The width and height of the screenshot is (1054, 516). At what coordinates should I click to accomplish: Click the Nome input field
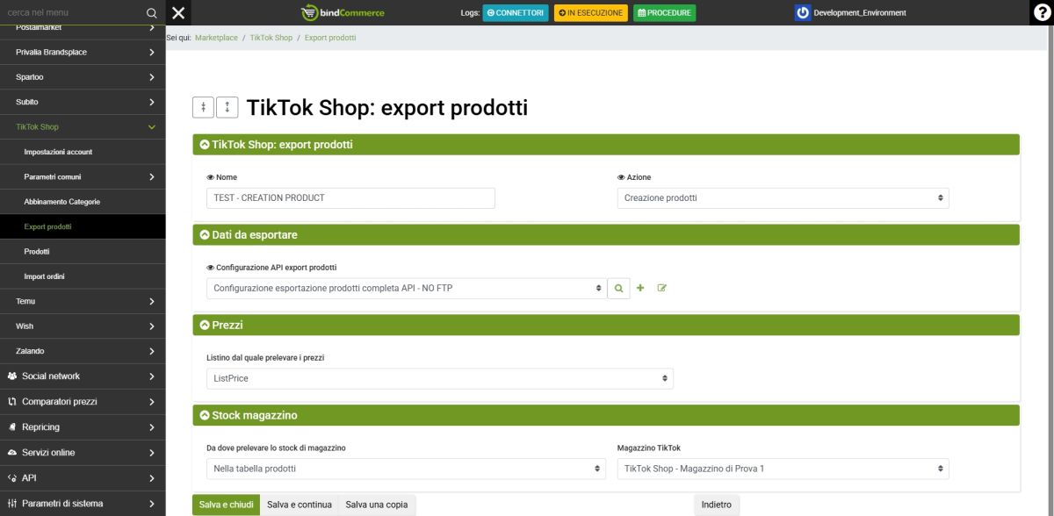(350, 198)
